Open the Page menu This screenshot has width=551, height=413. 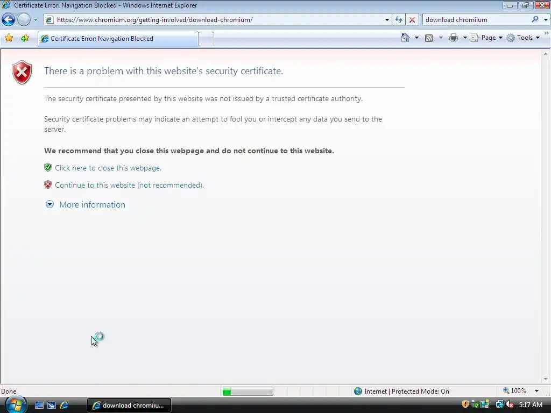coord(486,38)
